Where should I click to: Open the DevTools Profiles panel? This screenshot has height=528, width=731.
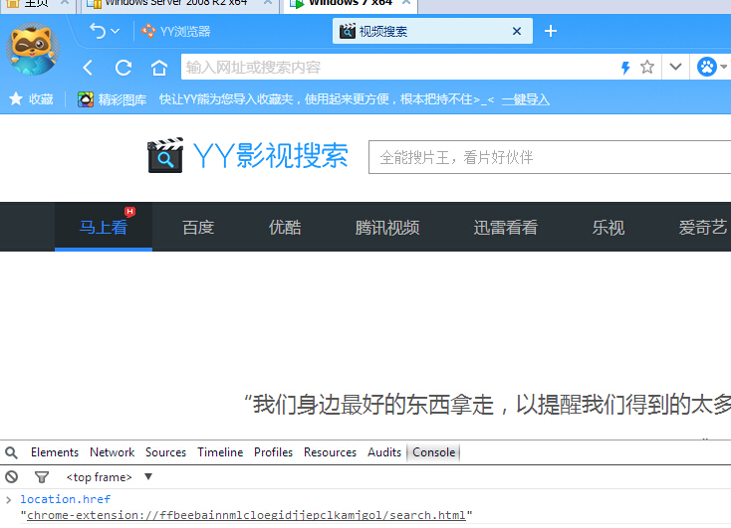coord(273,452)
